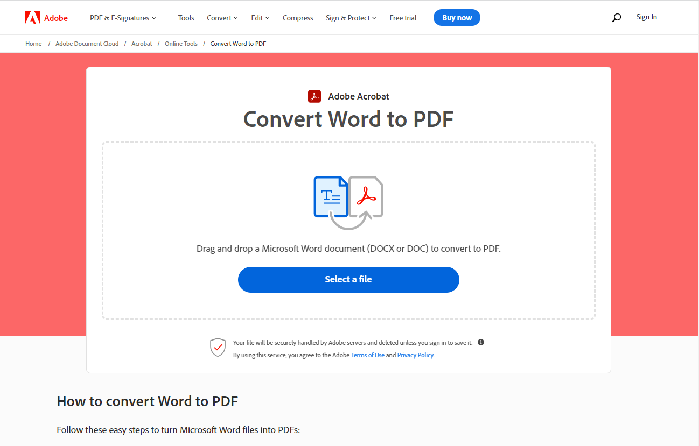The height and width of the screenshot is (446, 699).
Task: Open the Compress page
Action: (298, 17)
